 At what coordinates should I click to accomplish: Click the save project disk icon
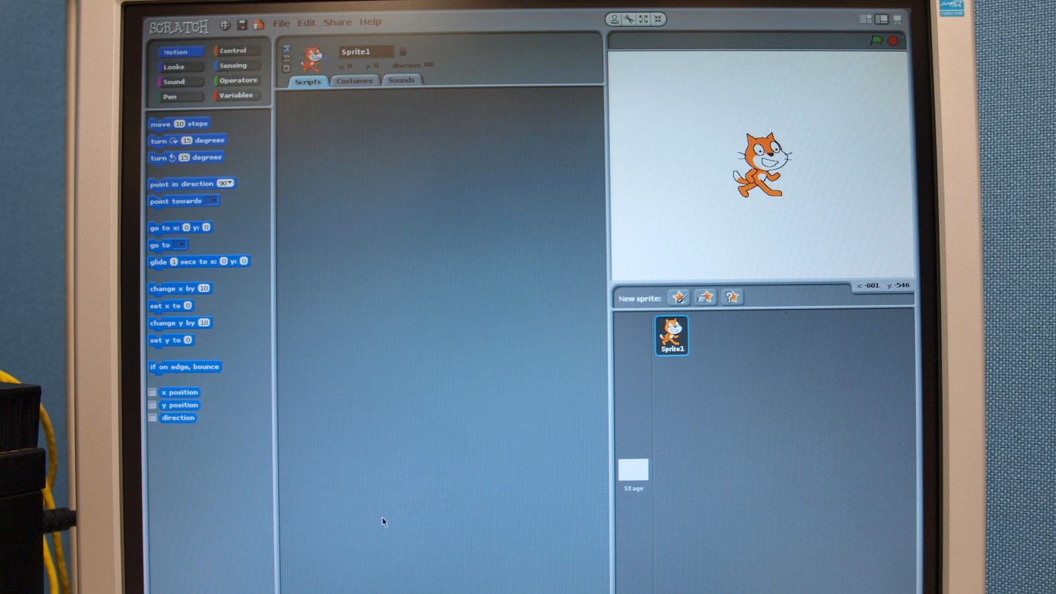point(242,25)
